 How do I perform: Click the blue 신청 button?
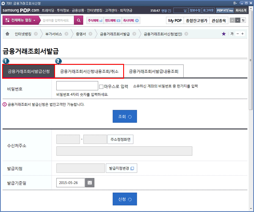coord(125,199)
